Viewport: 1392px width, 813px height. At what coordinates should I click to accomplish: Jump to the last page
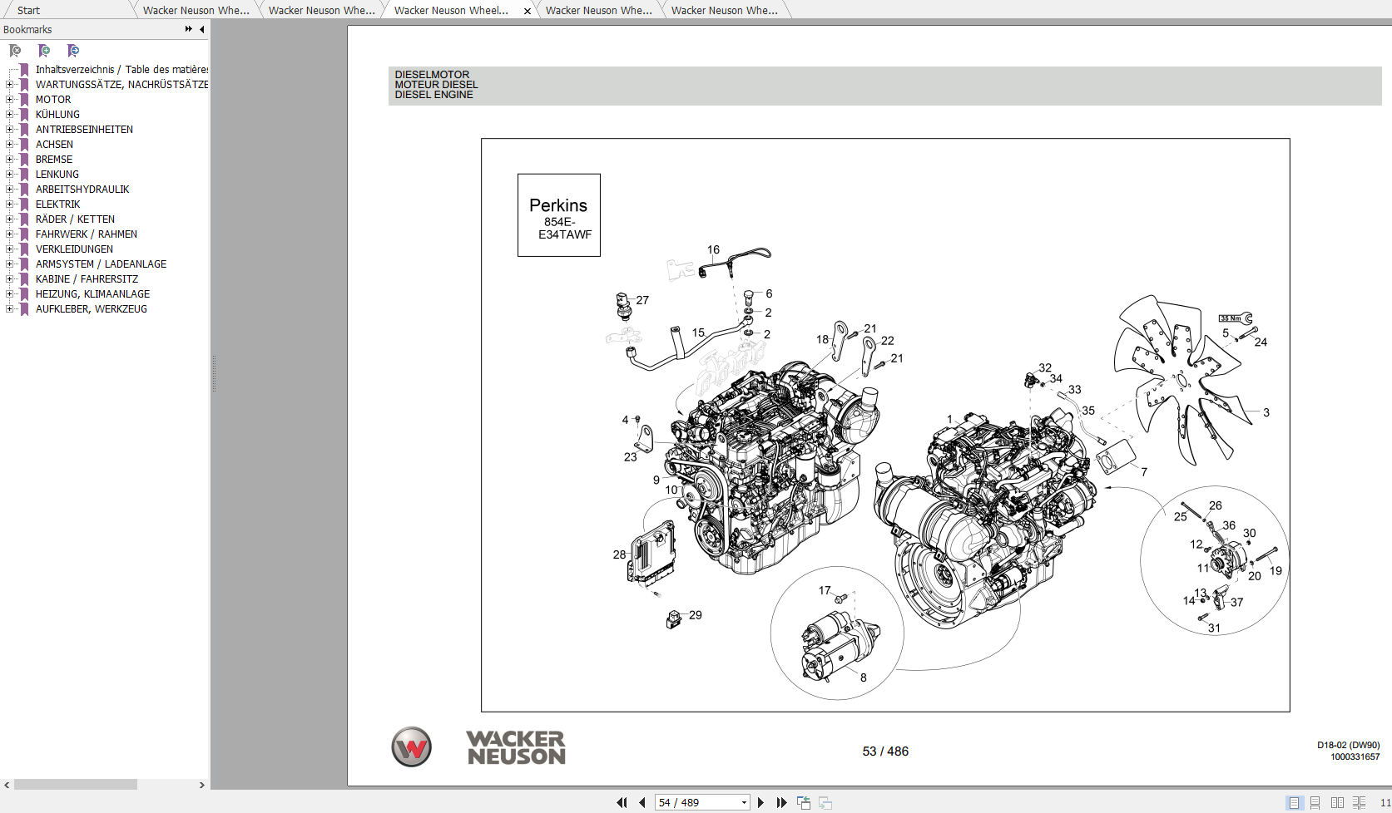pyautogui.click(x=781, y=802)
